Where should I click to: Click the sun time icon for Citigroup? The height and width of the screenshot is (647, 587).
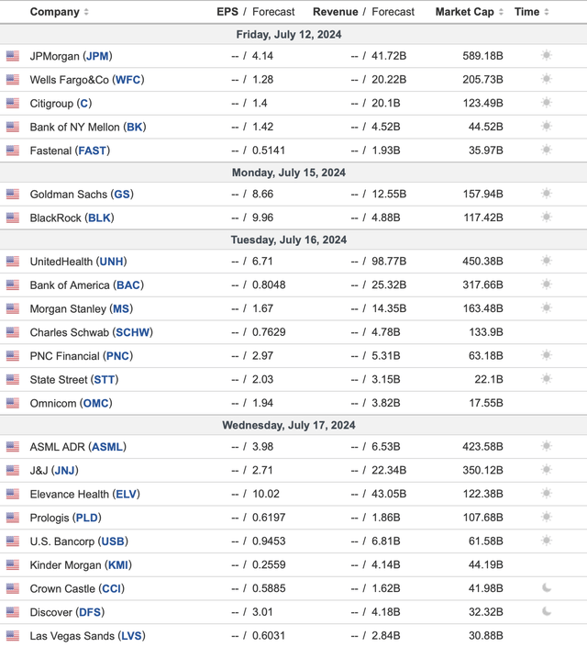click(546, 103)
